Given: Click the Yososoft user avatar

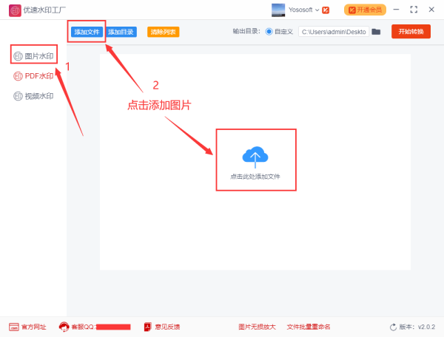Looking at the screenshot, I should (278, 10).
